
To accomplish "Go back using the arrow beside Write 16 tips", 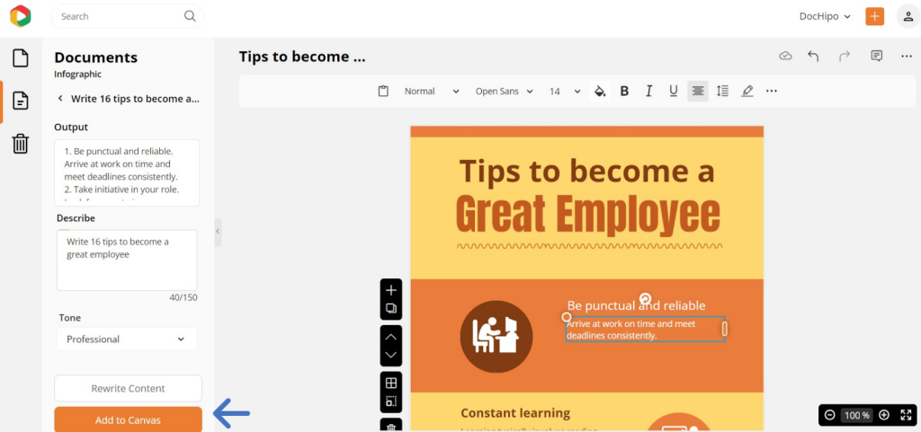I will tap(60, 99).
